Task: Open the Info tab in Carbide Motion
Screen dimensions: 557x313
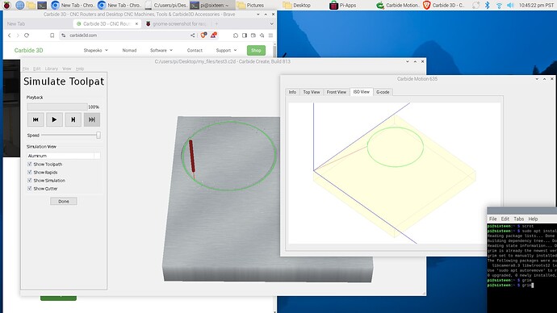Action: 292,92
